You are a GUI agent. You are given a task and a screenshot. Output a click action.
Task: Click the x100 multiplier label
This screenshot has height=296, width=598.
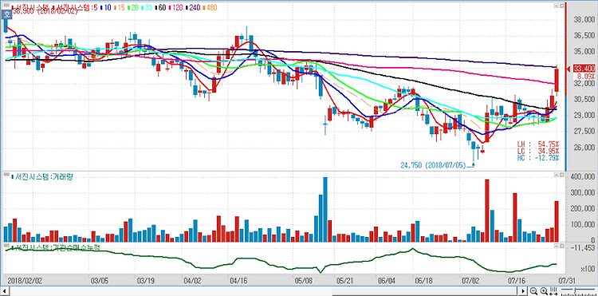point(588,269)
